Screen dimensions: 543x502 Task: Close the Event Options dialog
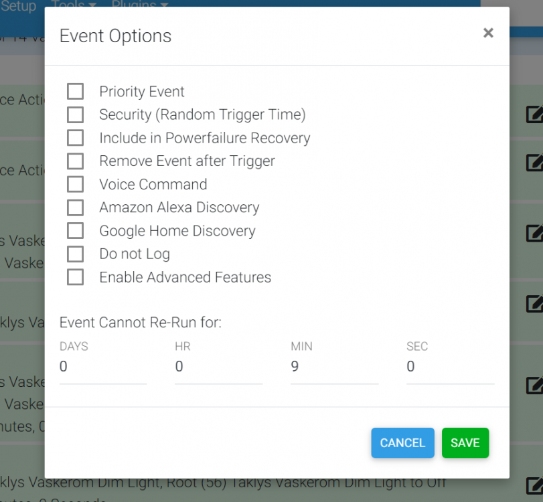488,33
